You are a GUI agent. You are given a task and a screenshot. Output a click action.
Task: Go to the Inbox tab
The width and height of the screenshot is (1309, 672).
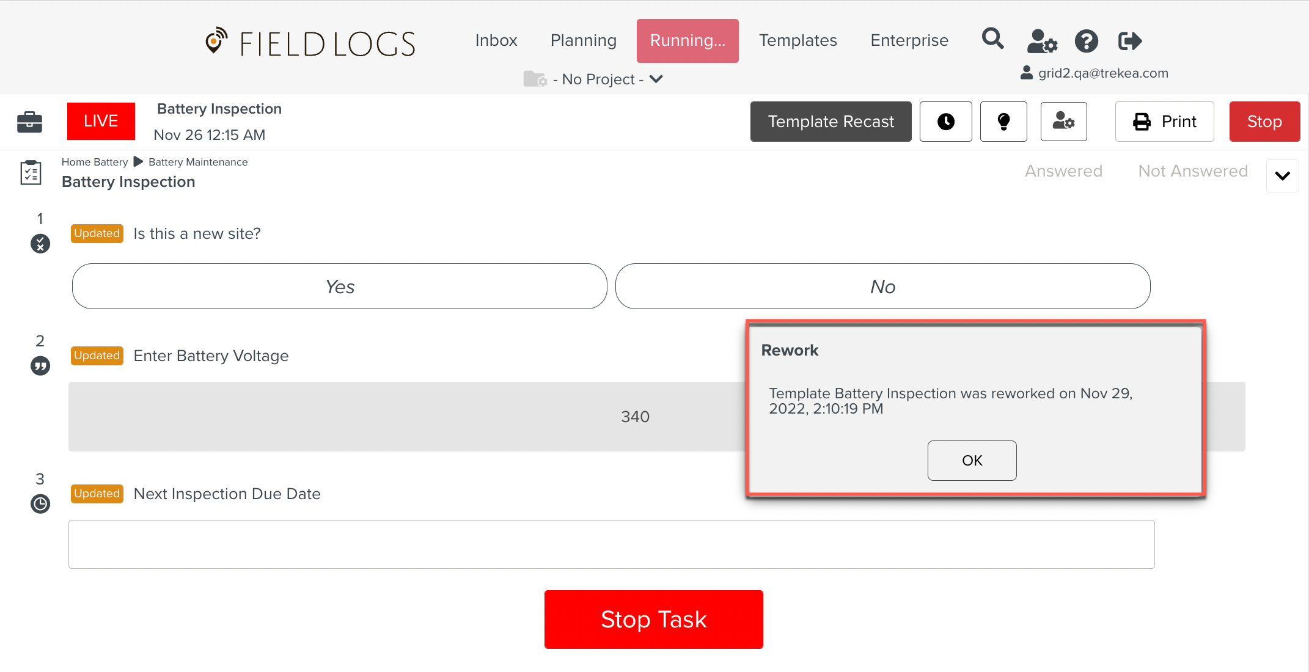(x=496, y=40)
